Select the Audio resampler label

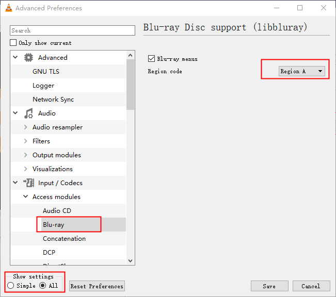pos(57,127)
